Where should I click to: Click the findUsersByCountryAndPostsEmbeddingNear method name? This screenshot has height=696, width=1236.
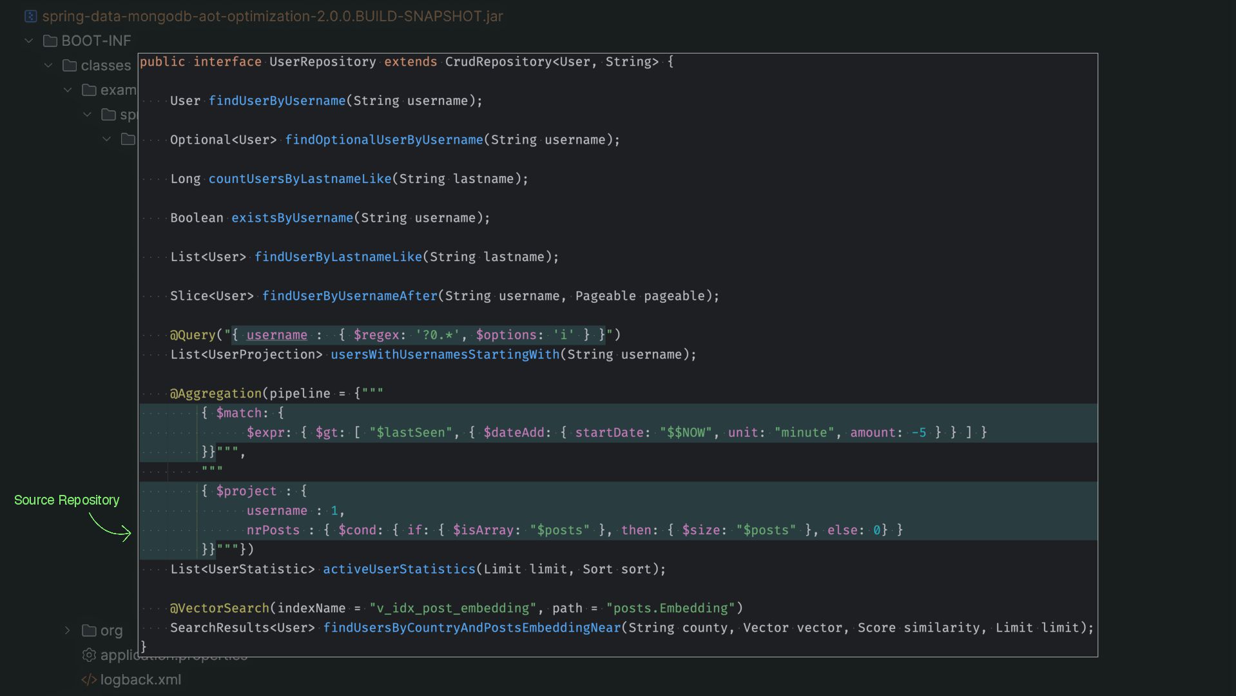pos(472,628)
